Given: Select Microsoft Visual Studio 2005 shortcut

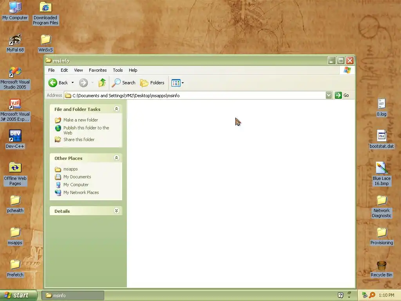Looking at the screenshot, I should 15,78.
